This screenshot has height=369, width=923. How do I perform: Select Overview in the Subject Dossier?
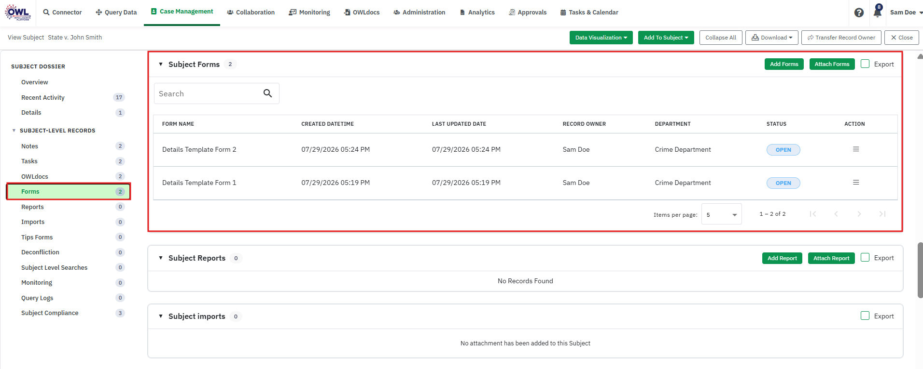coord(35,82)
